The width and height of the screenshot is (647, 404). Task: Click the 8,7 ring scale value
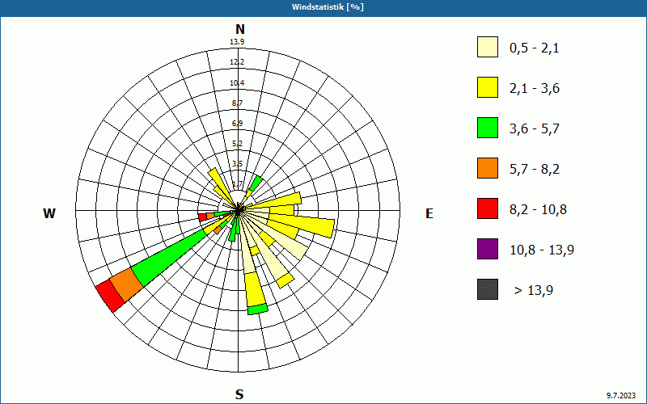237,103
